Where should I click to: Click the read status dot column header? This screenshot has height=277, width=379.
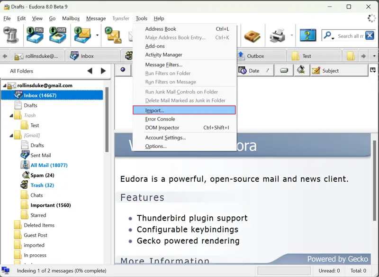123,70
